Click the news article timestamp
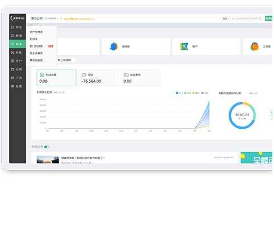Image resolution: width=274 pixels, height=235 pixels. pyautogui.click(x=223, y=157)
